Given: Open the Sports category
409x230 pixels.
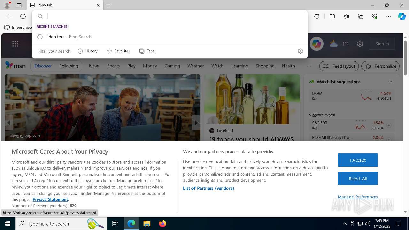Looking at the screenshot, I should pyautogui.click(x=113, y=66).
